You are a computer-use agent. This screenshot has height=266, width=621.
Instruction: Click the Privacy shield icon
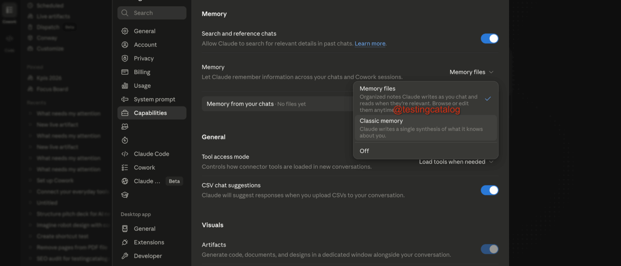coord(125,59)
